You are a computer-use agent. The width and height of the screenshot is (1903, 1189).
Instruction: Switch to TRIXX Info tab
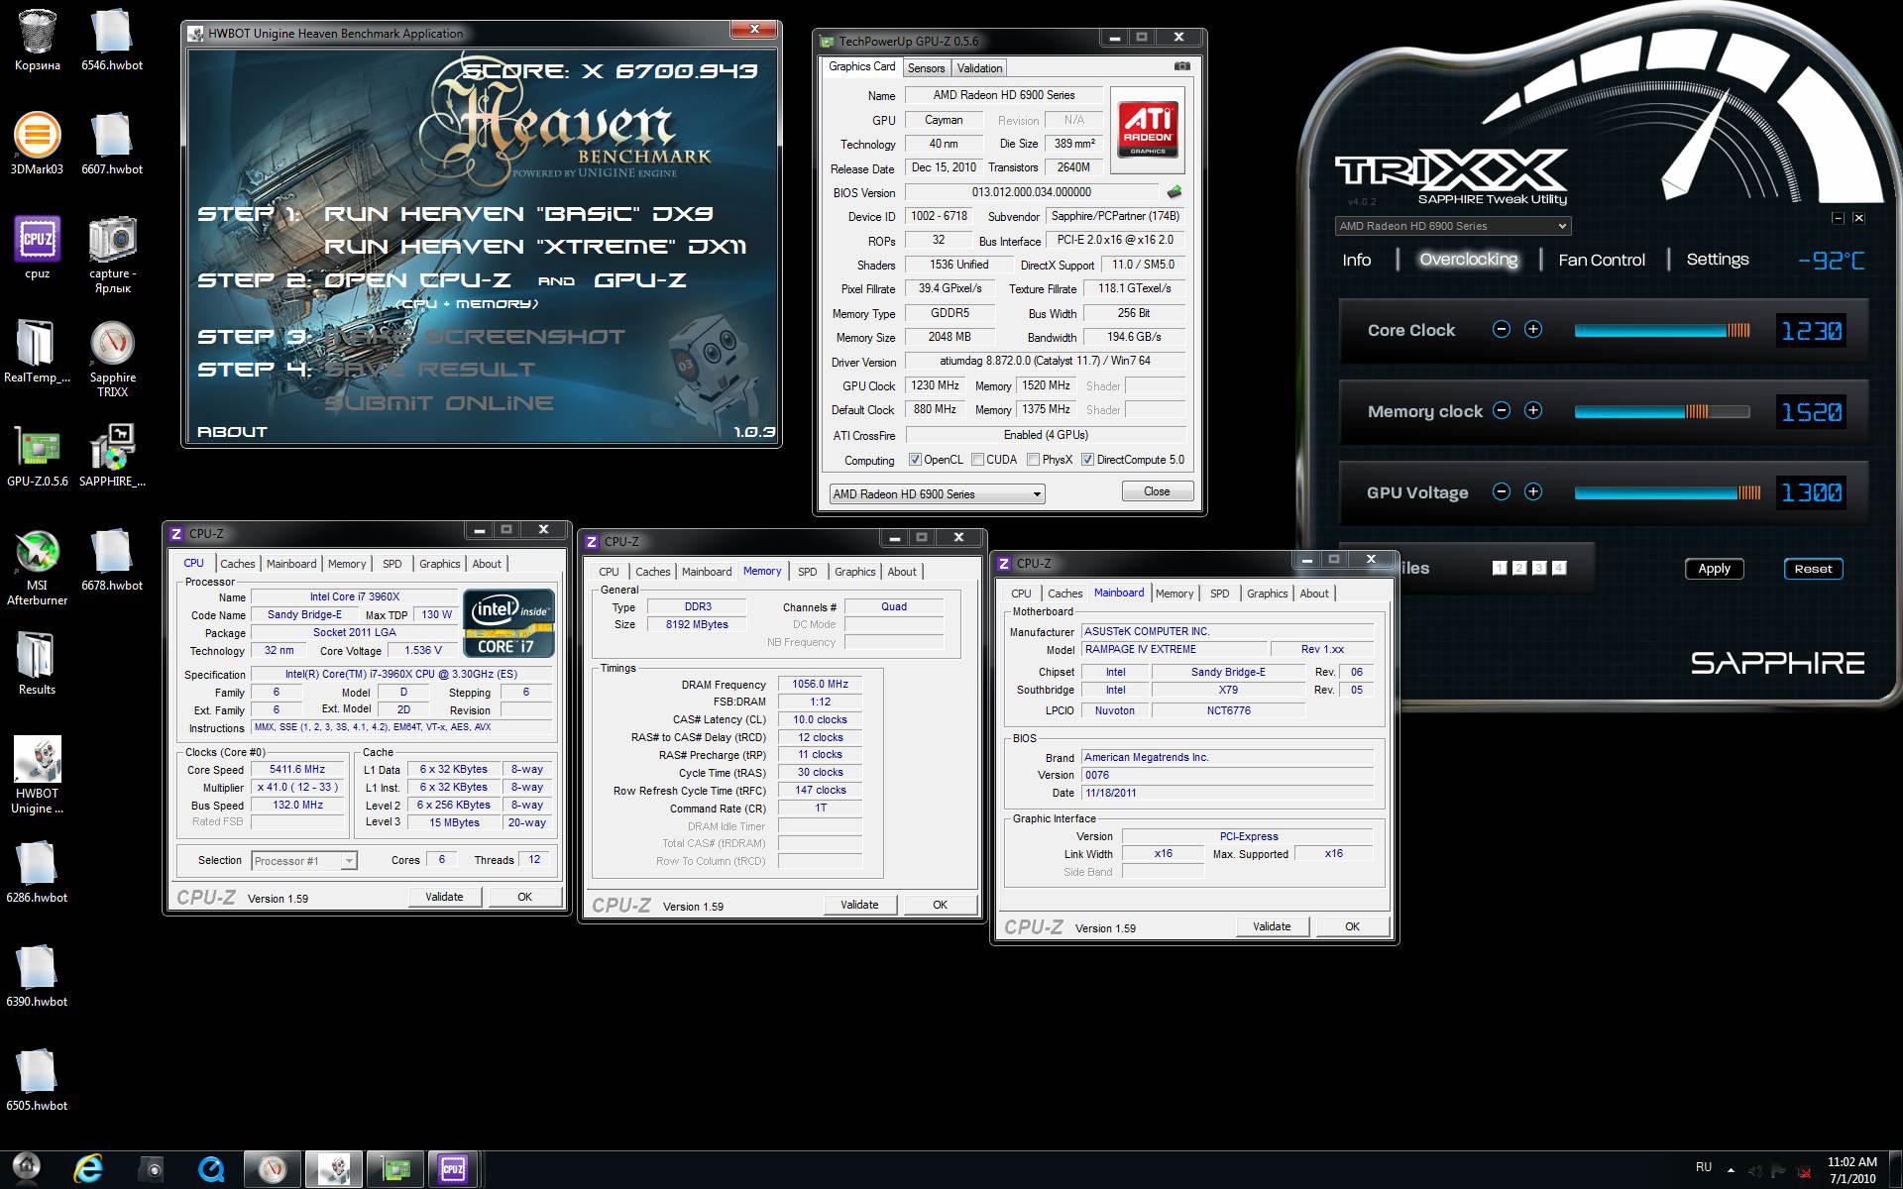(1356, 260)
